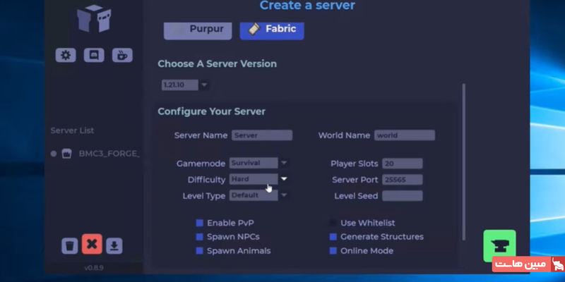This screenshot has width=565, height=282.
Task: Toggle the Spawn NPCs checkbox
Action: tap(200, 237)
